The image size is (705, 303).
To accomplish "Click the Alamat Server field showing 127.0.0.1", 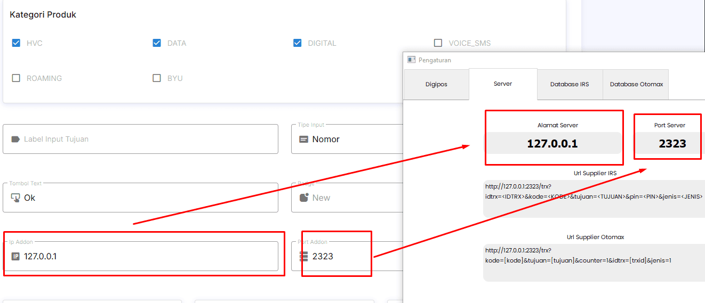I will [552, 144].
